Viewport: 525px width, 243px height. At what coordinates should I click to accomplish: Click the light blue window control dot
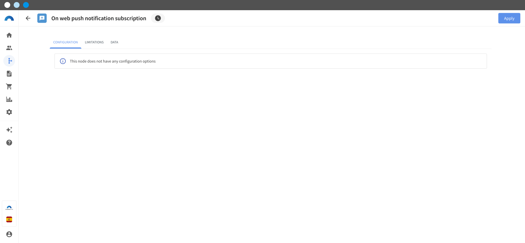(17, 5)
